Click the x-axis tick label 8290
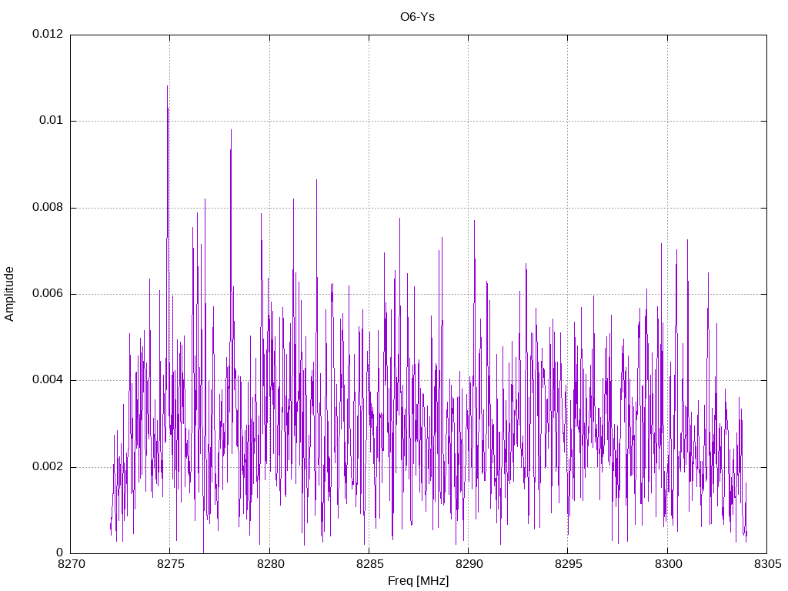 coord(469,564)
